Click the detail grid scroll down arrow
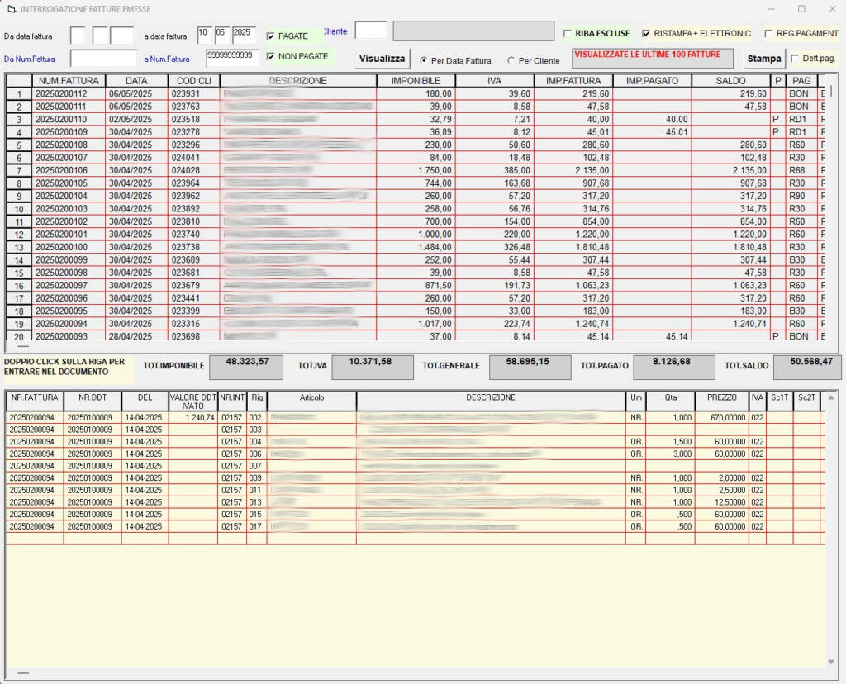 831,662
